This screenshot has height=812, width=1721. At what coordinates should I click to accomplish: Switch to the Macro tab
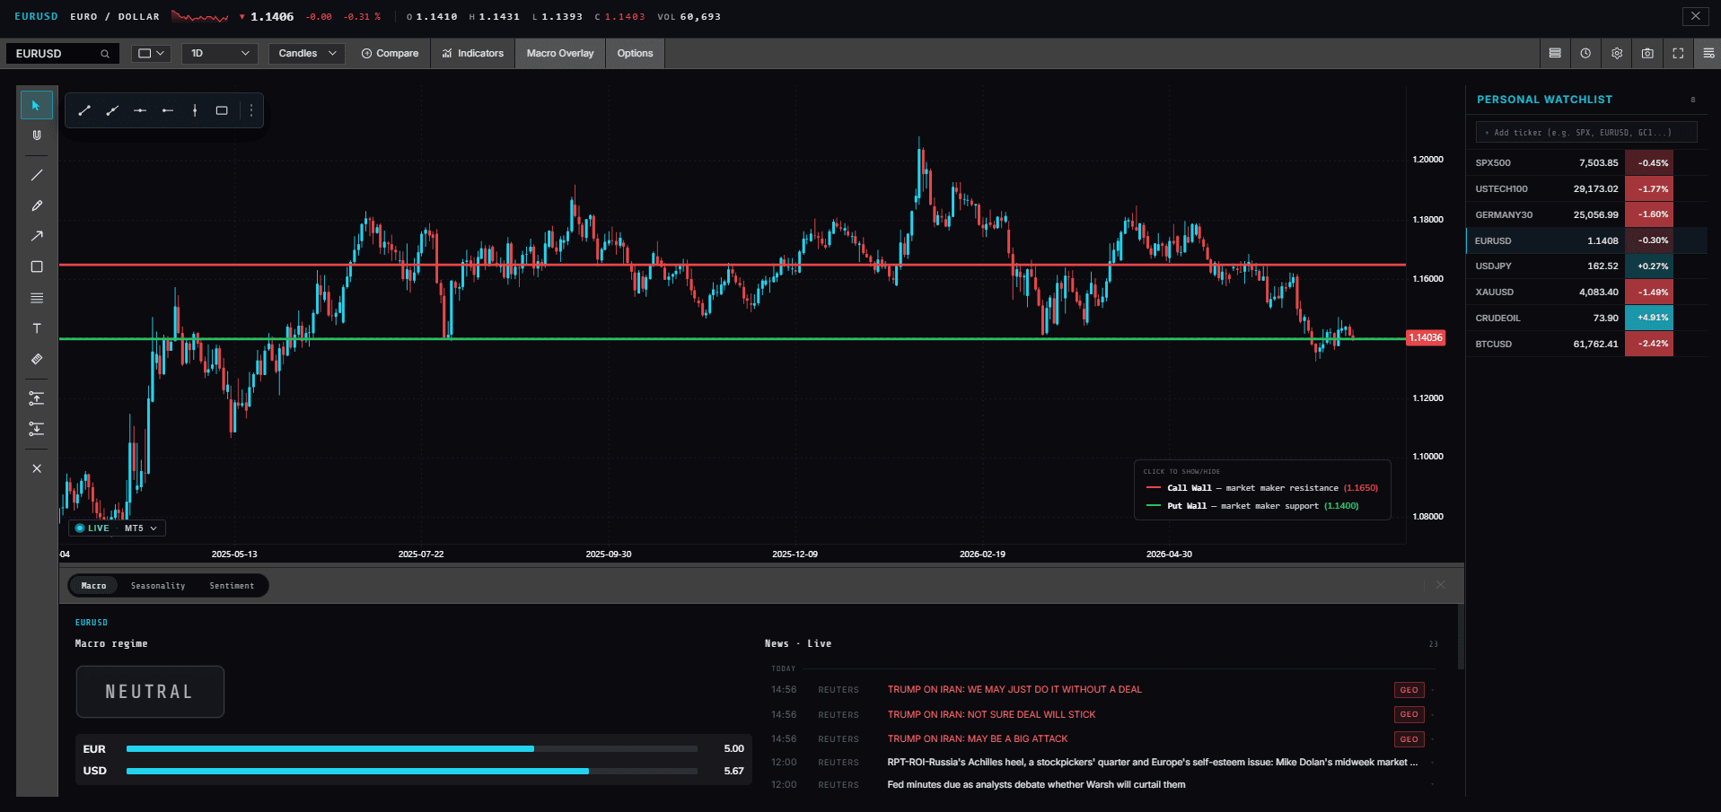(93, 586)
